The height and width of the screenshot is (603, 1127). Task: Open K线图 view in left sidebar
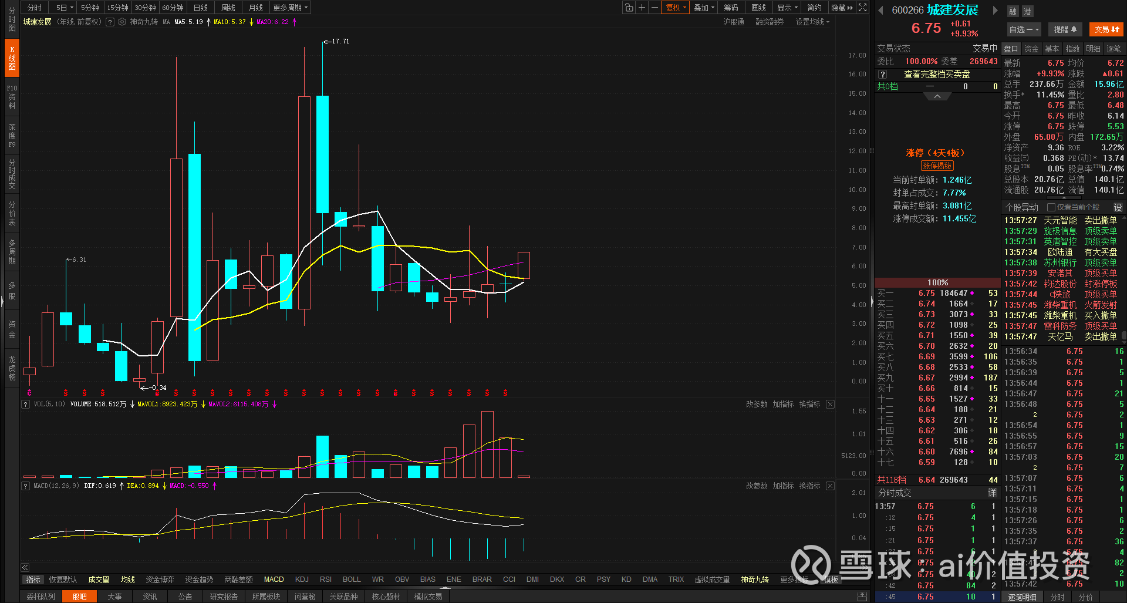[12, 58]
